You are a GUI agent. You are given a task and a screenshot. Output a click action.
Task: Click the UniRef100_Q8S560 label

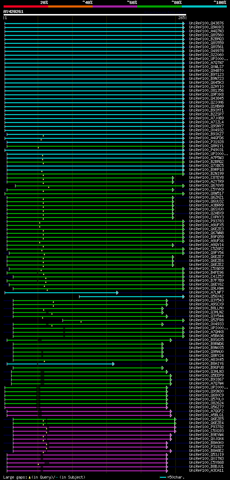206,35
